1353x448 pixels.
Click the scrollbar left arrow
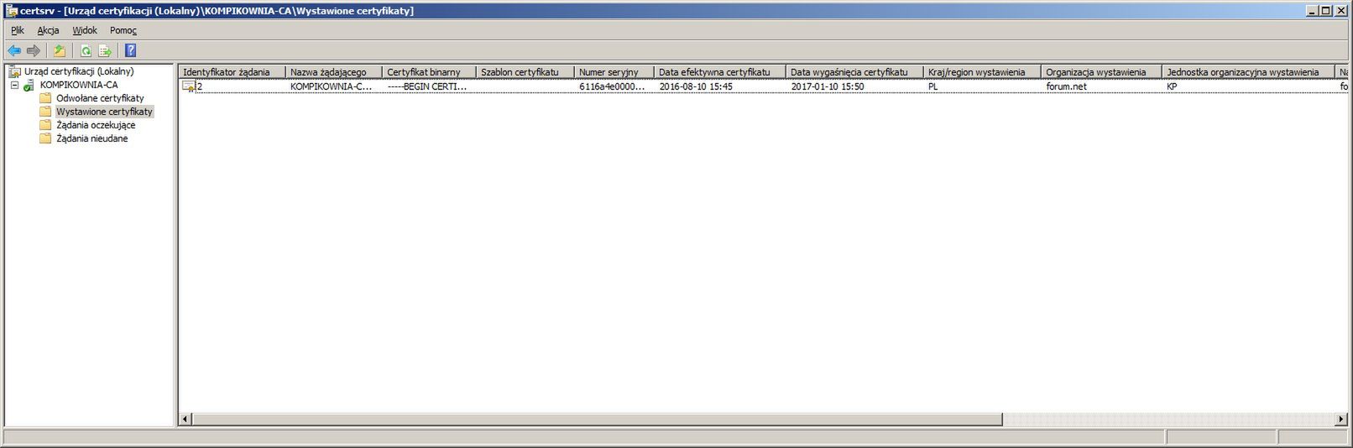click(185, 419)
